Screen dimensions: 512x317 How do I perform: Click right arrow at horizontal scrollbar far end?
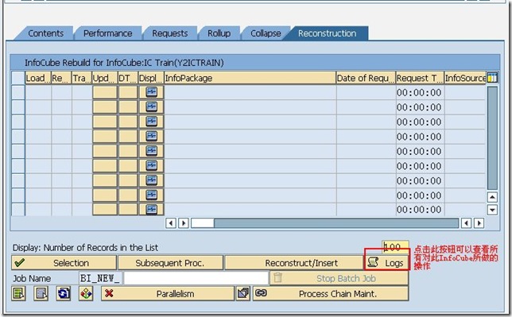coord(479,223)
